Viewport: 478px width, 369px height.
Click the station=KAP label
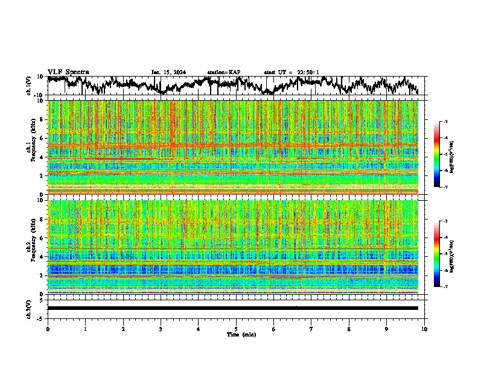click(x=224, y=72)
